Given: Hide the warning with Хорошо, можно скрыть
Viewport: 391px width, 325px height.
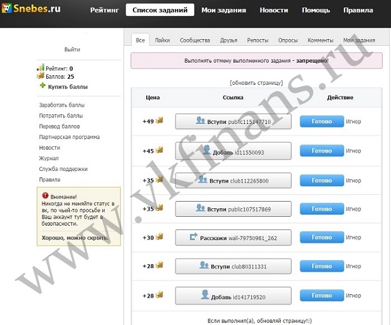Looking at the screenshot, I should (75, 238).
